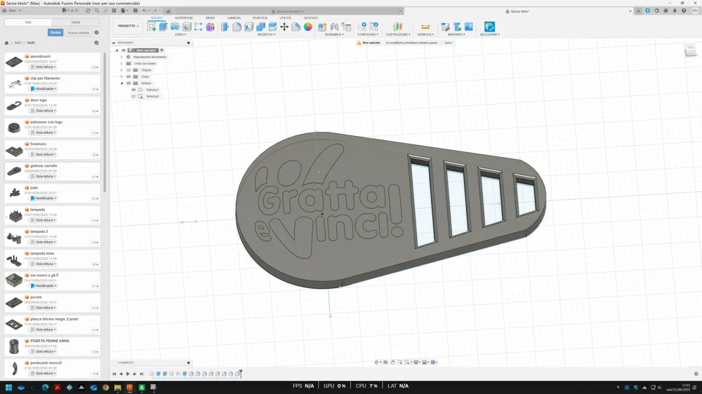
Task: Open the Max team dropdown
Action: pyautogui.click(x=13, y=11)
